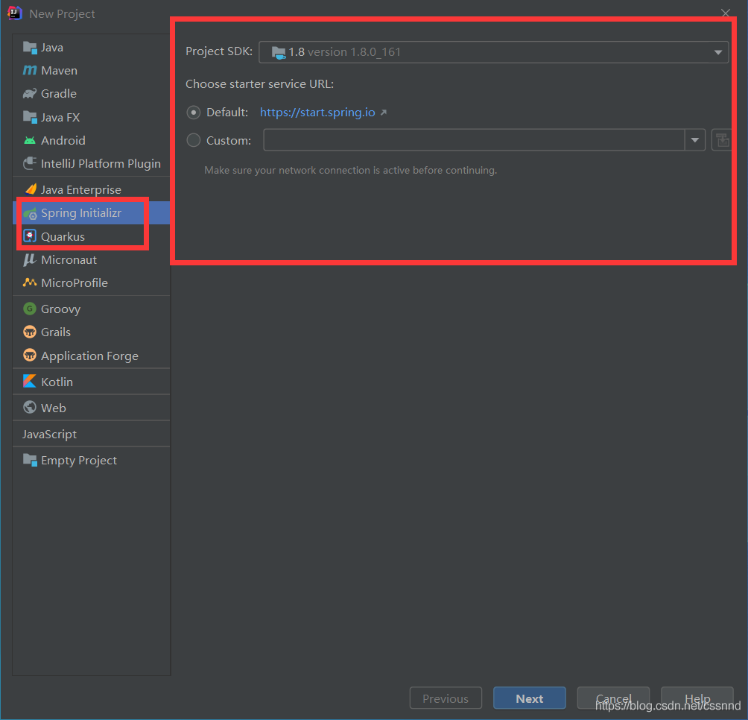Select the Android list entry
The image size is (748, 720).
(91, 140)
